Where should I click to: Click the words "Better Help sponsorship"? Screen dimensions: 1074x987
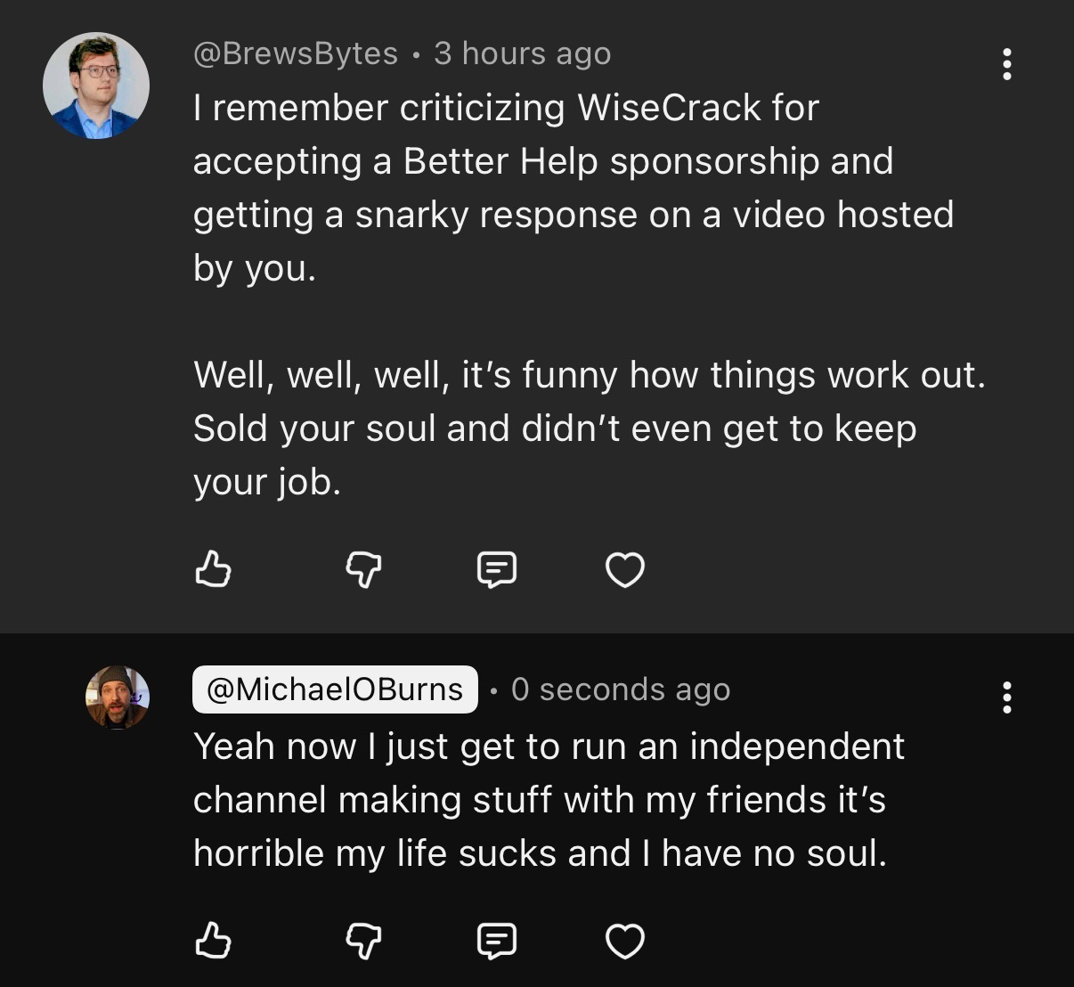(x=611, y=161)
